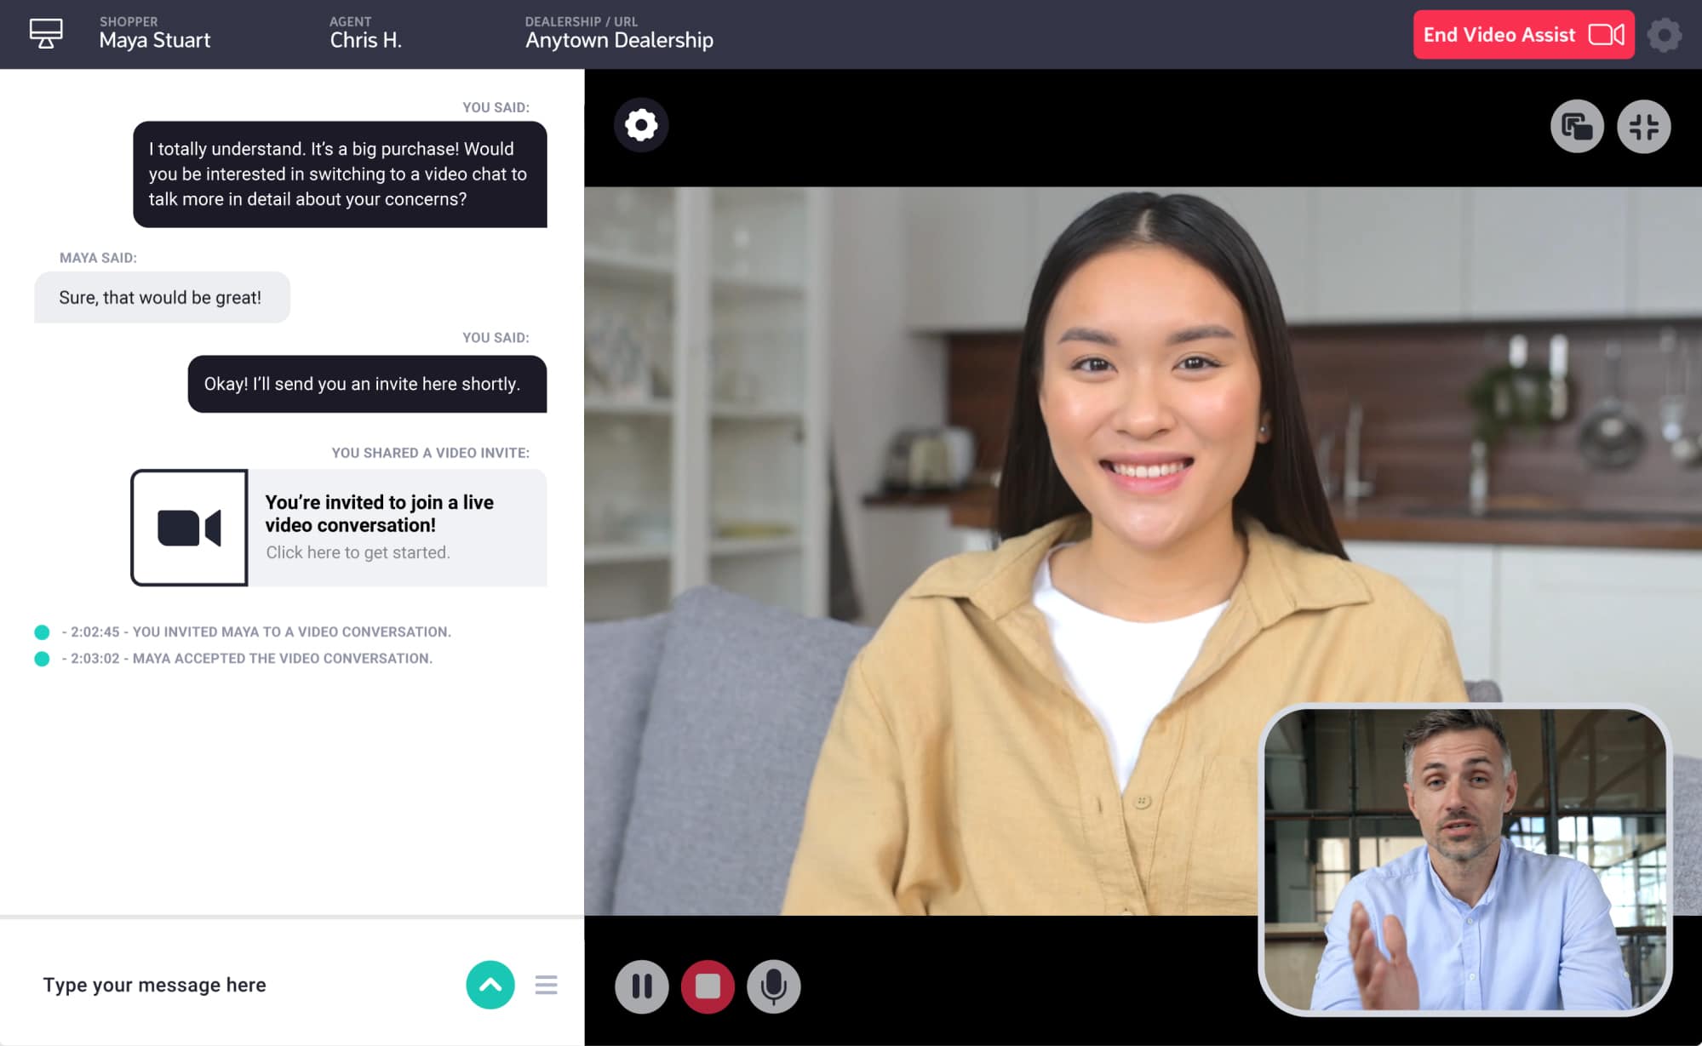Exit fullscreen with the minimize arrows icon

(x=1643, y=127)
